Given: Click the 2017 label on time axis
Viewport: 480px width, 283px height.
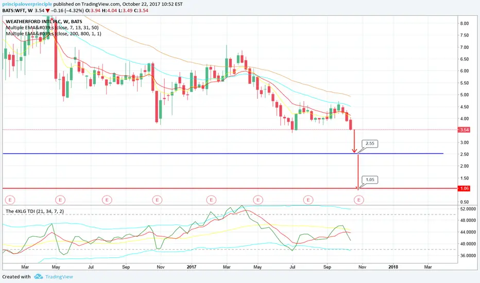Looking at the screenshot, I should (x=192, y=267).
